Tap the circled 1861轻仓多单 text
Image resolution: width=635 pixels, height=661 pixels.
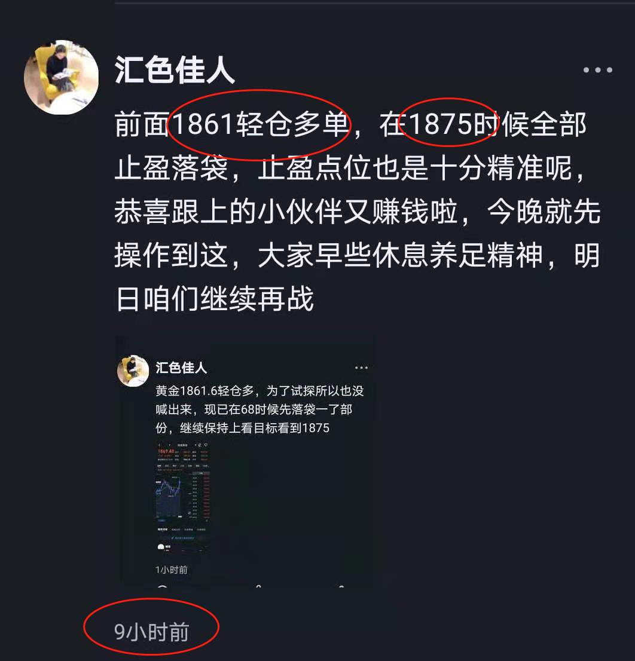260,125
